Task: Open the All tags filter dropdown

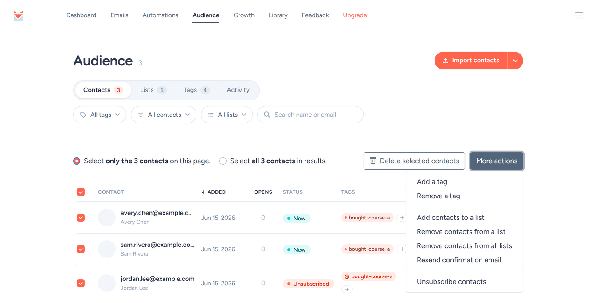Action: pyautogui.click(x=100, y=115)
